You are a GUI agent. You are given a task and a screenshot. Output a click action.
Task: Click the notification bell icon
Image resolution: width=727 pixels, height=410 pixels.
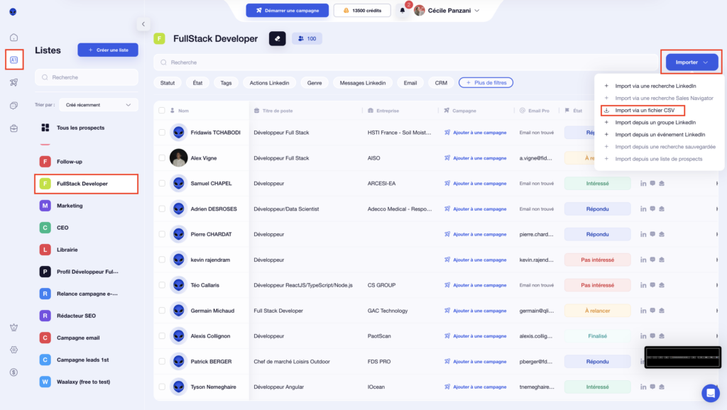coord(403,10)
